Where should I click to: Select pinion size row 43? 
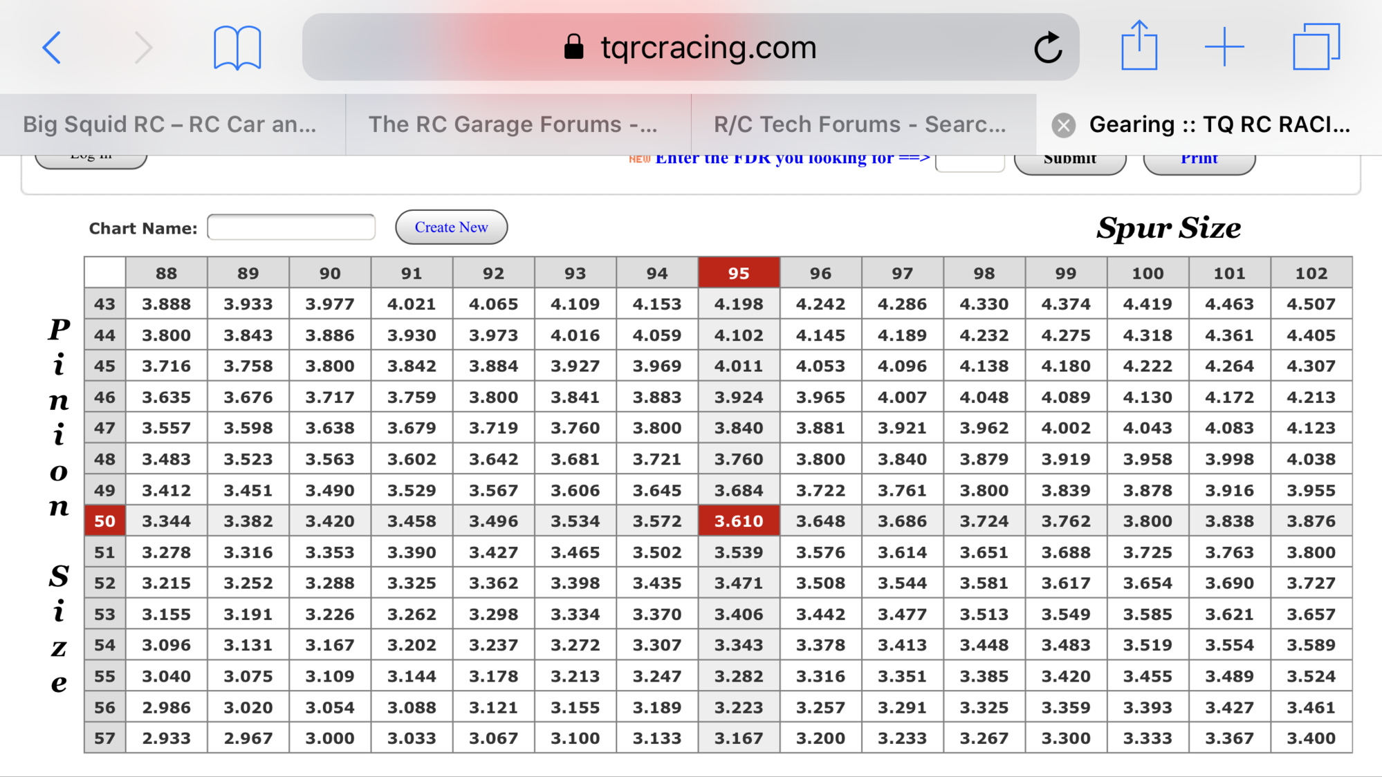[104, 303]
